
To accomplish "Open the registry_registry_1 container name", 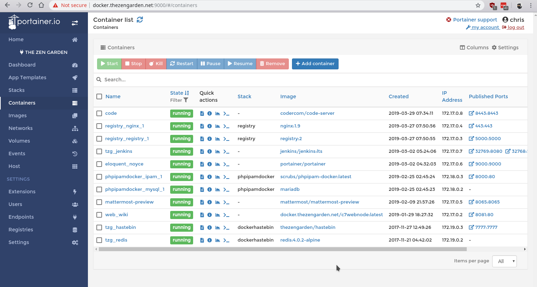I will click(127, 139).
